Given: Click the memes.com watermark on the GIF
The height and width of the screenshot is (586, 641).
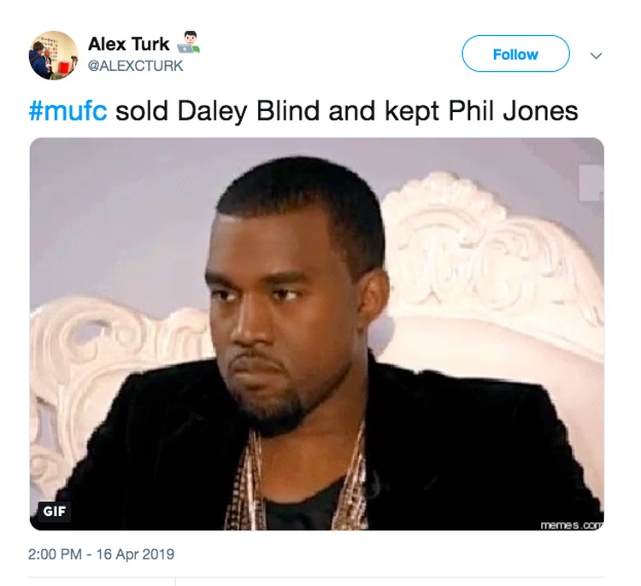Looking at the screenshot, I should click(572, 524).
